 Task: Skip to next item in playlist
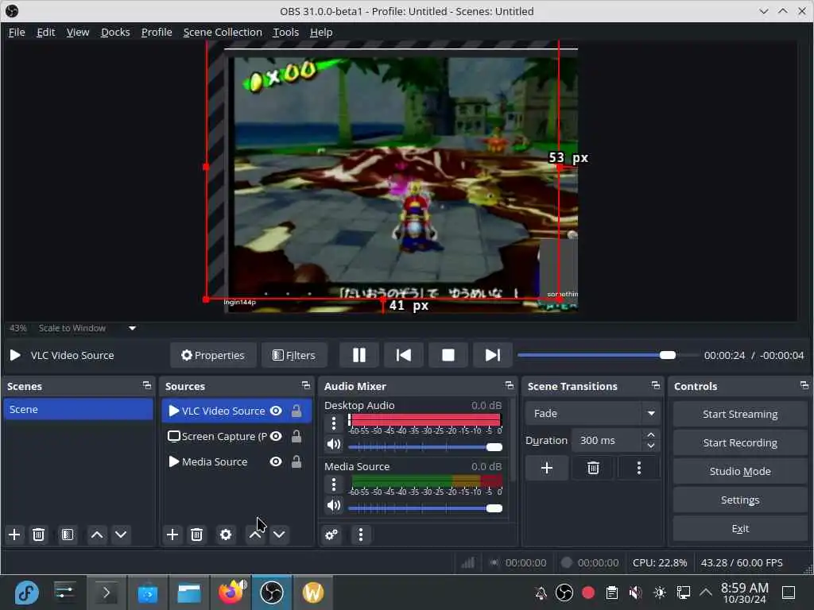[x=492, y=355]
